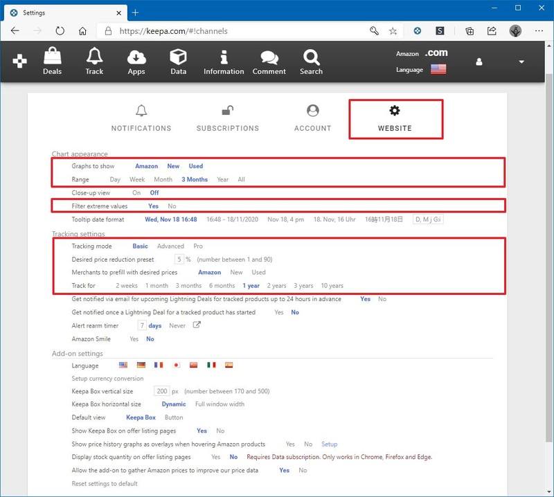Set Filter extreme values to No
This screenshot has width=554, height=497.
(172, 206)
